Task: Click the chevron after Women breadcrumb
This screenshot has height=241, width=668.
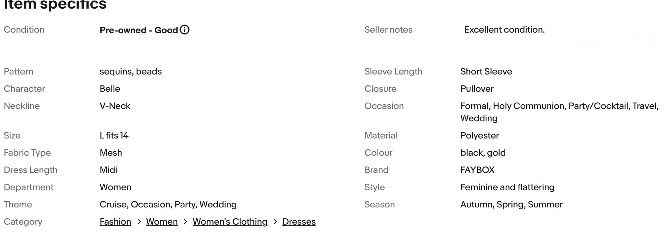Action: tap(185, 222)
